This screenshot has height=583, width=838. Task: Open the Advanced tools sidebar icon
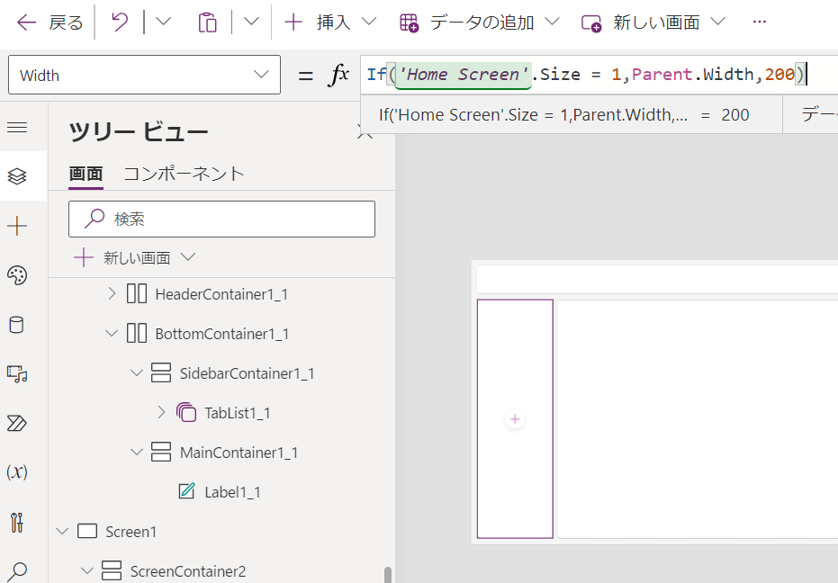[17, 522]
